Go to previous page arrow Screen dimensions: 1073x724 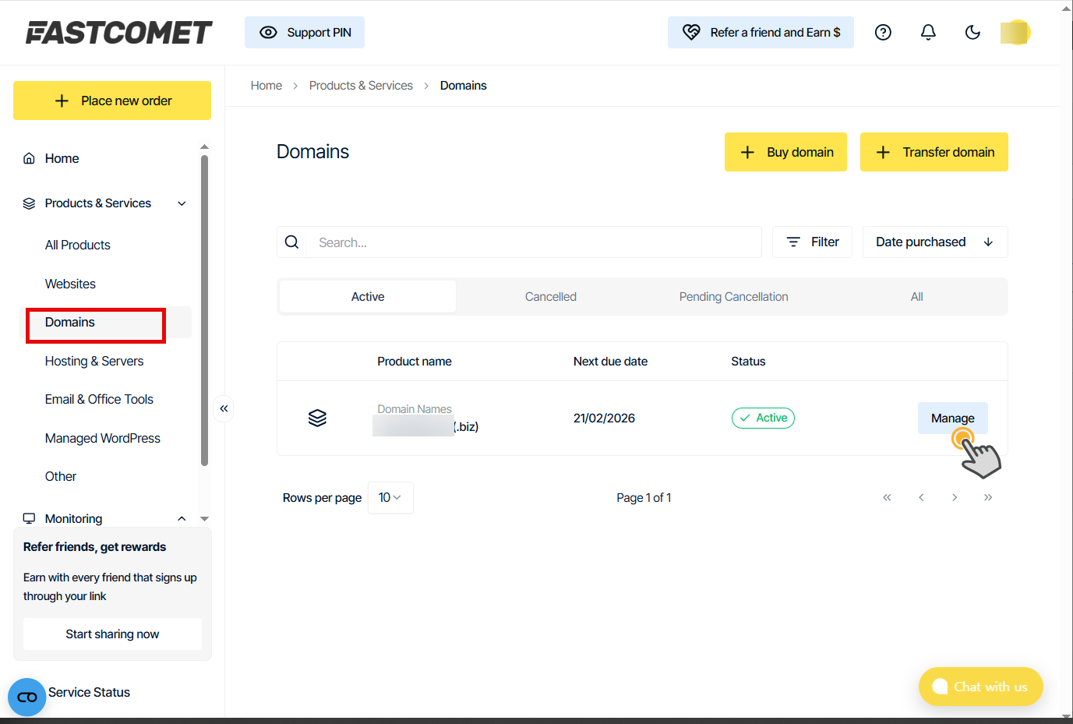click(921, 497)
